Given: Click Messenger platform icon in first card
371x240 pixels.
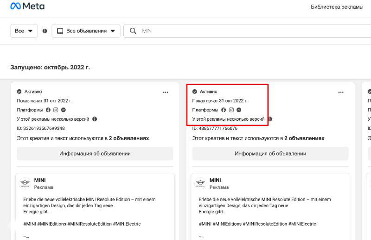Looking at the screenshot, I should [x=63, y=110].
